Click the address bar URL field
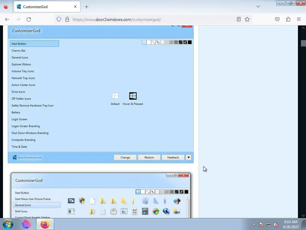306x230 pixels. (x=152, y=19)
